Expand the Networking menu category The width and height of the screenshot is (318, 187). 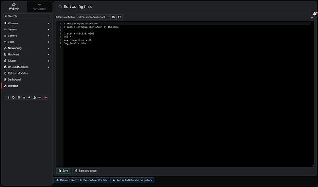(x=27, y=48)
